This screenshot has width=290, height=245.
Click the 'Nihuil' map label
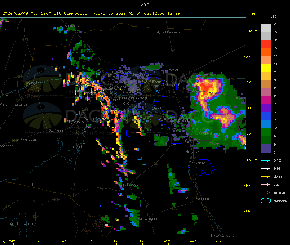76,147
